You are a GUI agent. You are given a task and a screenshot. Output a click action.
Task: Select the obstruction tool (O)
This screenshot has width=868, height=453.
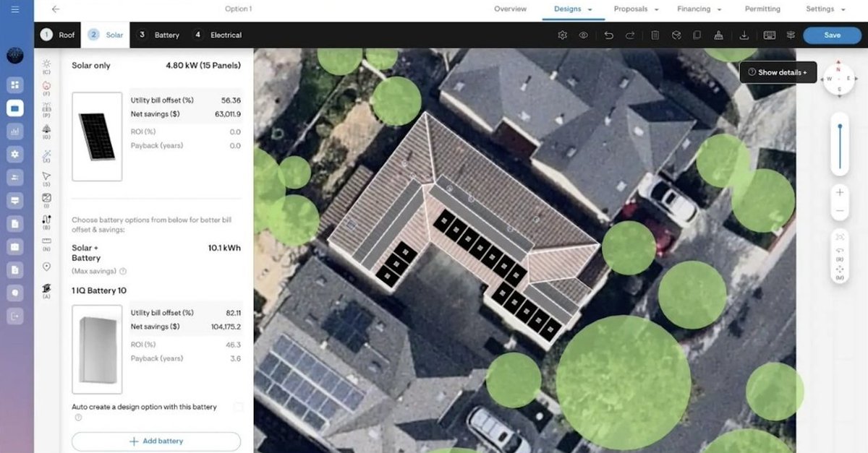coord(46,132)
